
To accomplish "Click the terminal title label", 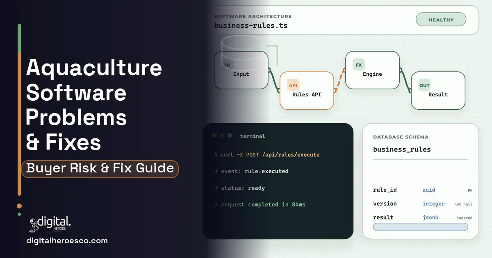I will tap(253, 136).
